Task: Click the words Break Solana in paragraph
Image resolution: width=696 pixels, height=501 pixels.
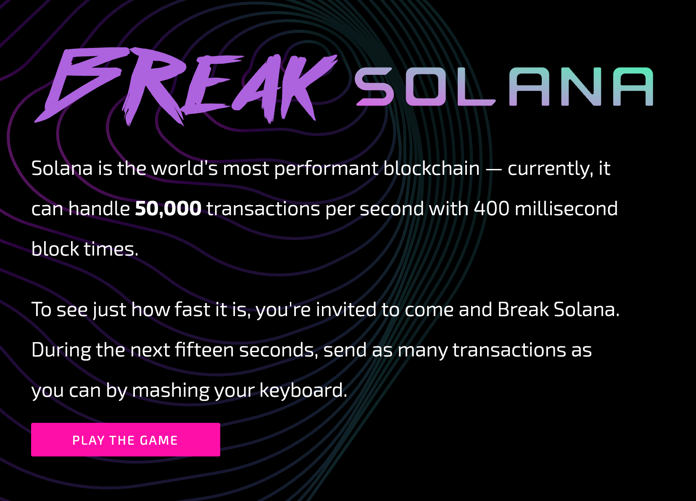Action: coord(559,309)
